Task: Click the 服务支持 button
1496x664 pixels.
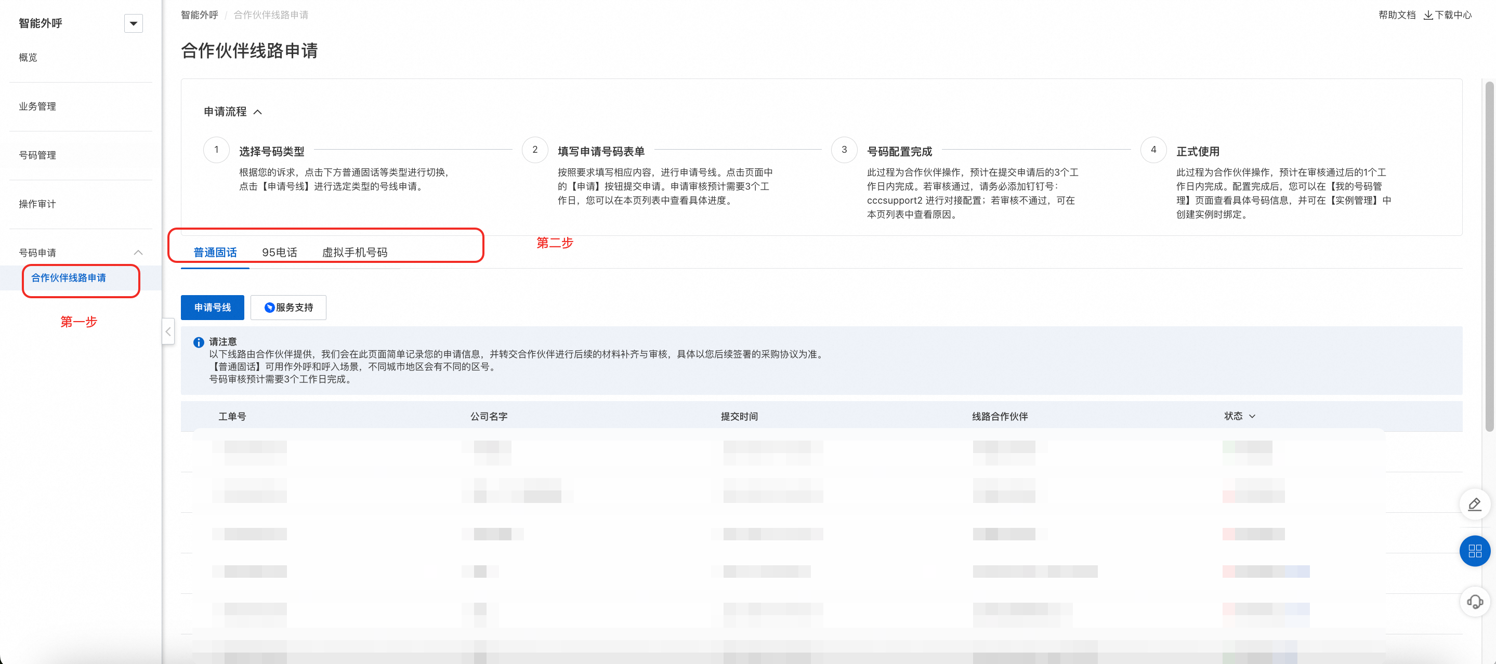Action: pos(288,307)
